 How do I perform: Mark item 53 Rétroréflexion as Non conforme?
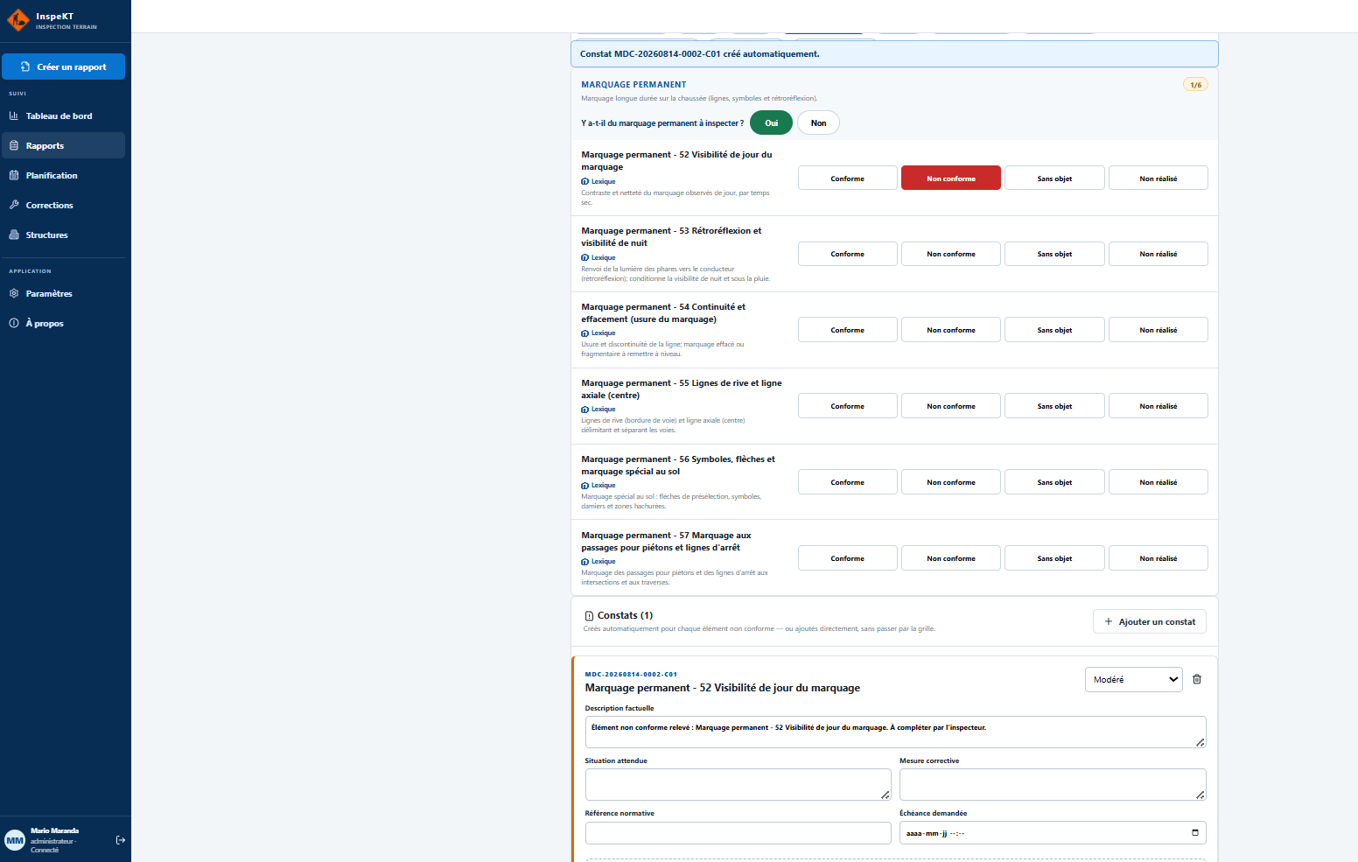pos(951,254)
